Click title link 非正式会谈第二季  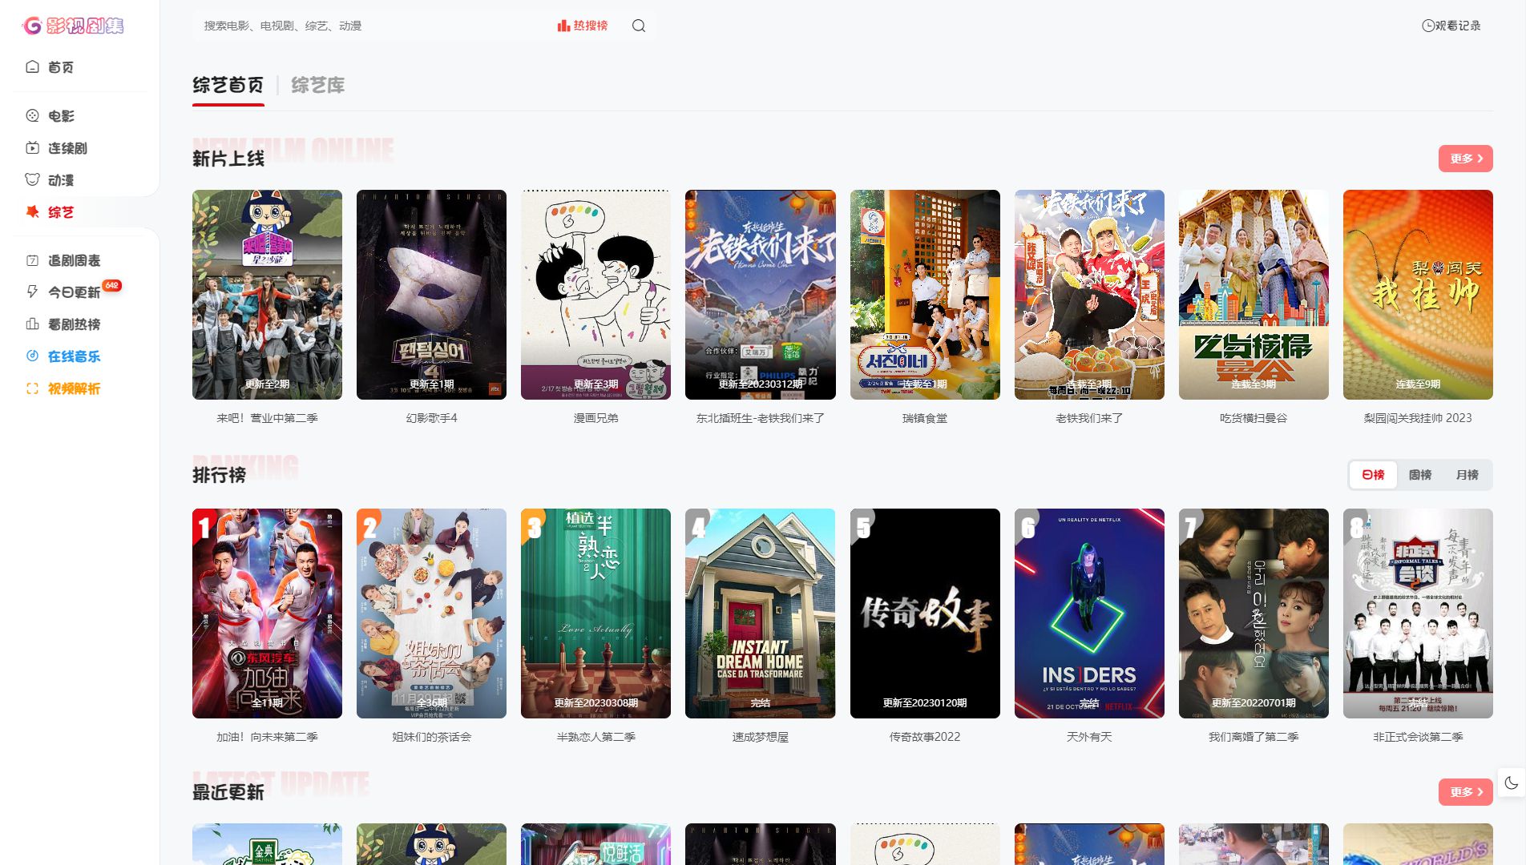1418,737
